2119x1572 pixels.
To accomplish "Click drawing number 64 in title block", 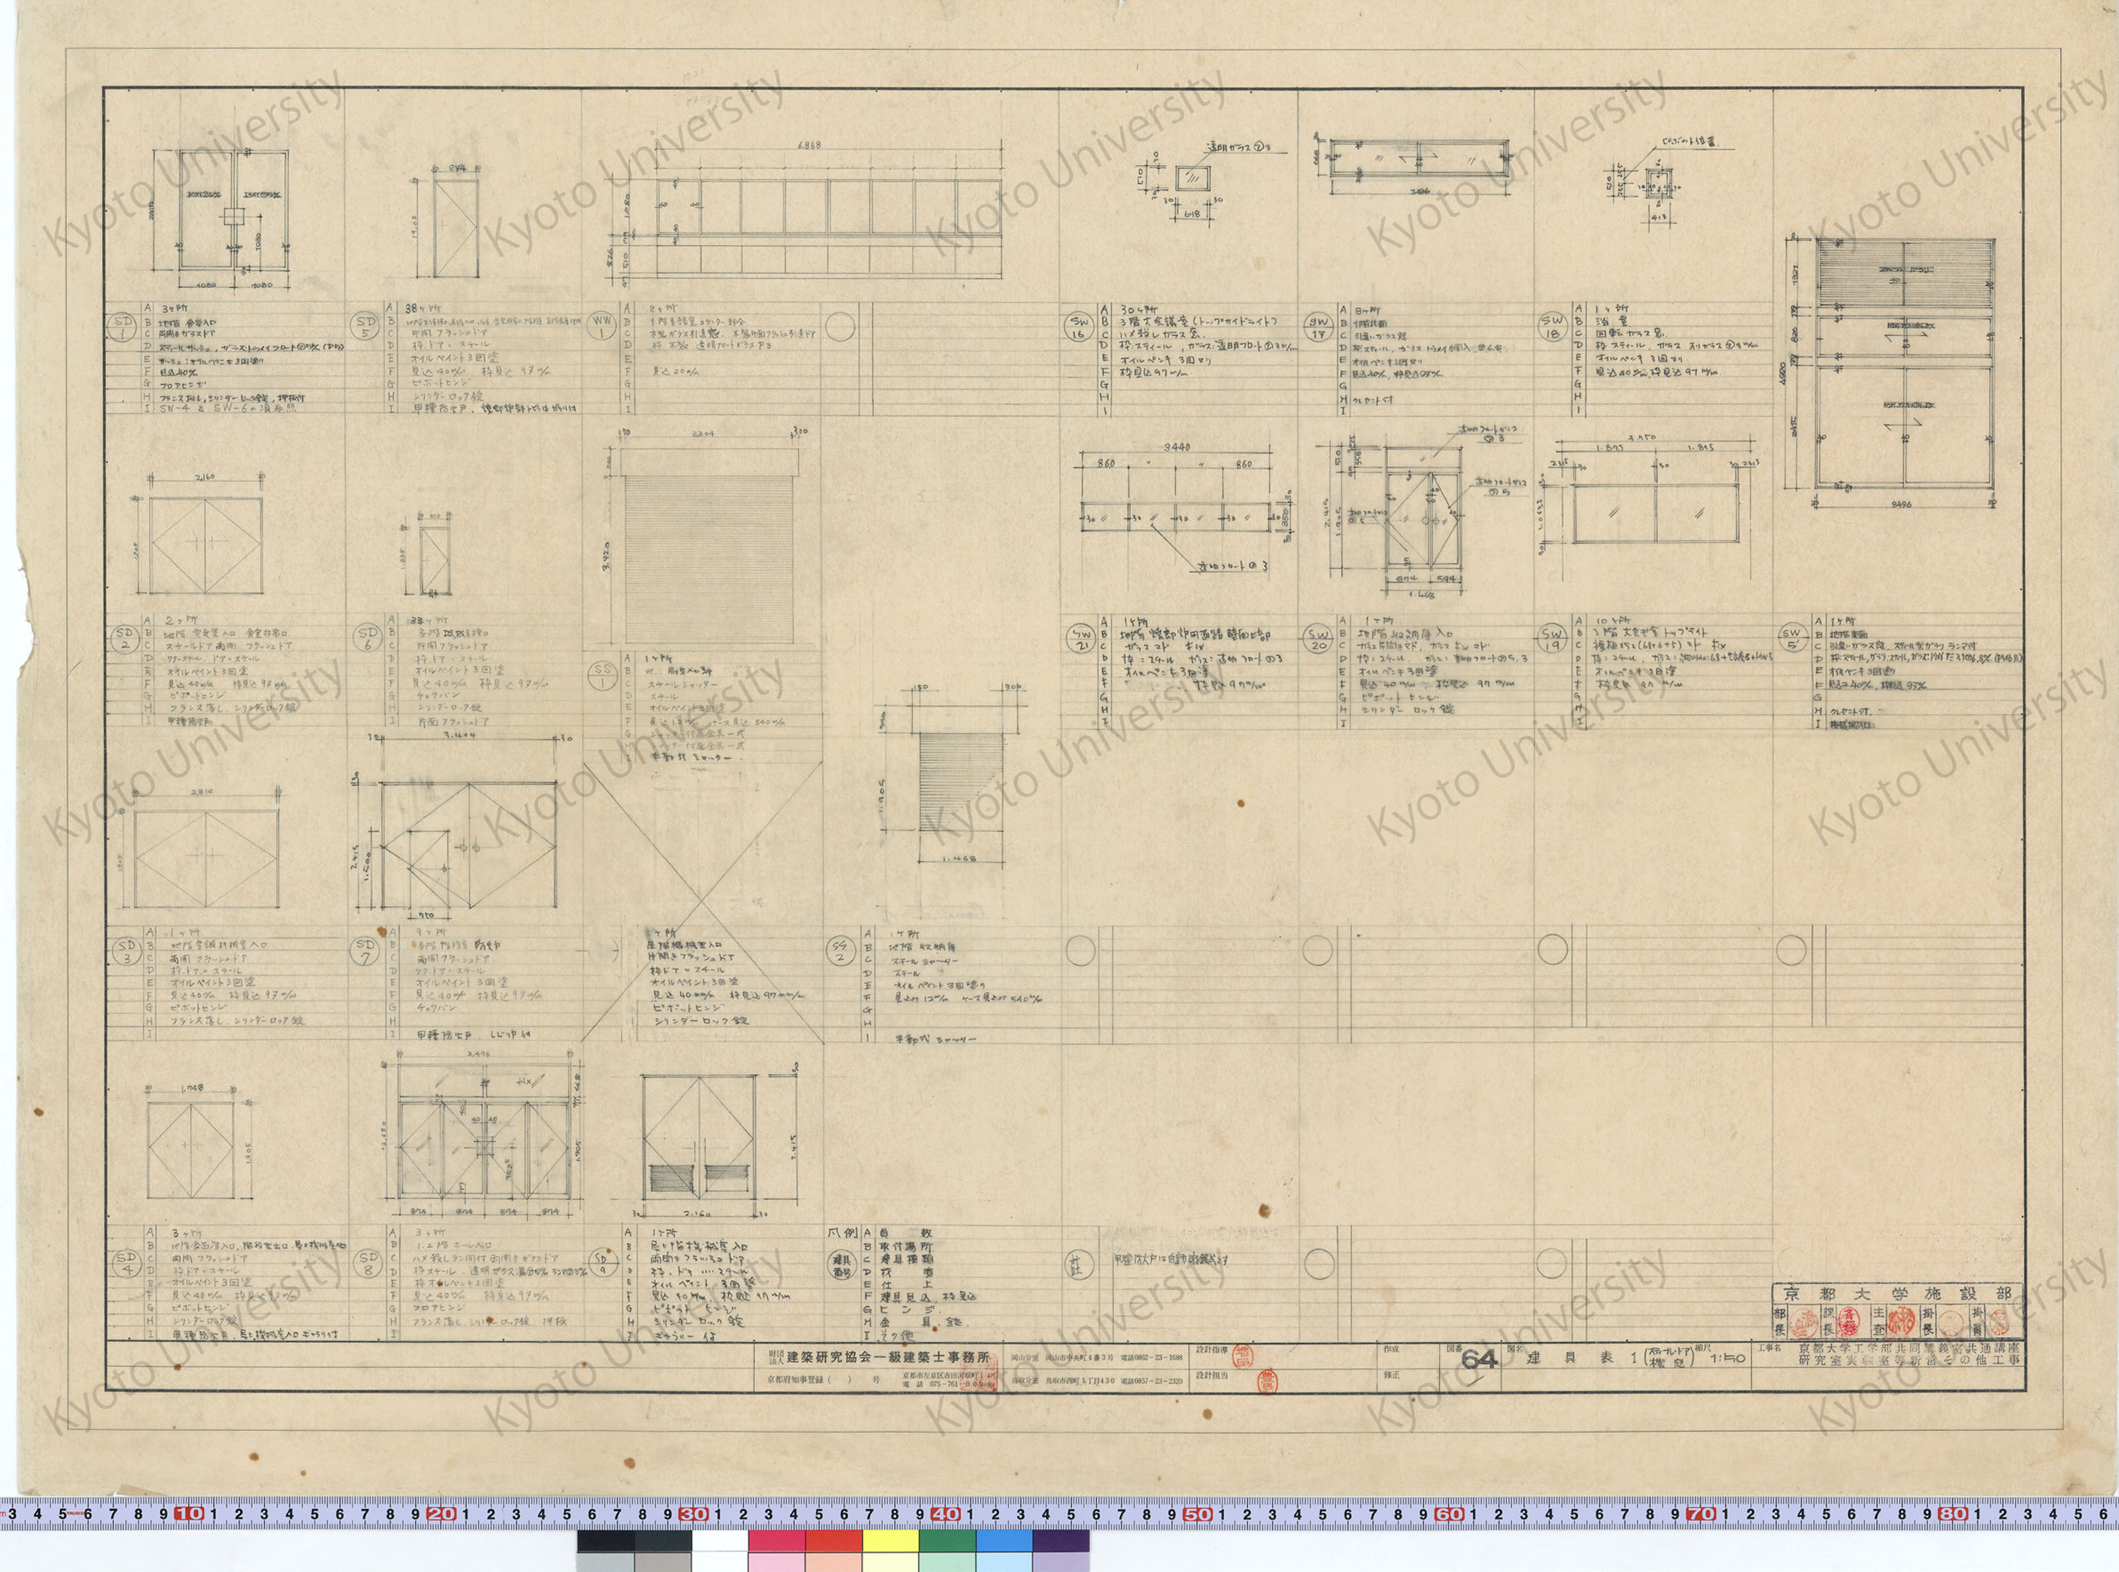I will point(1479,1360).
